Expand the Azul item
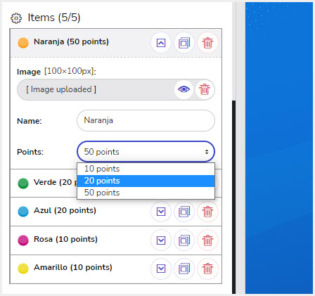The image size is (315, 296). click(161, 212)
